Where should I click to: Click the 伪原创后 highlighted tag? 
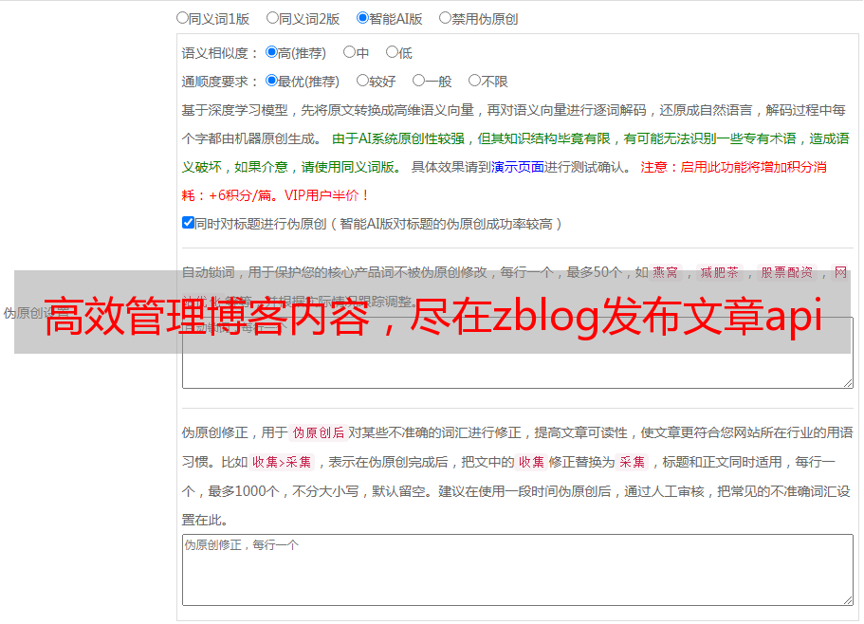pos(319,432)
